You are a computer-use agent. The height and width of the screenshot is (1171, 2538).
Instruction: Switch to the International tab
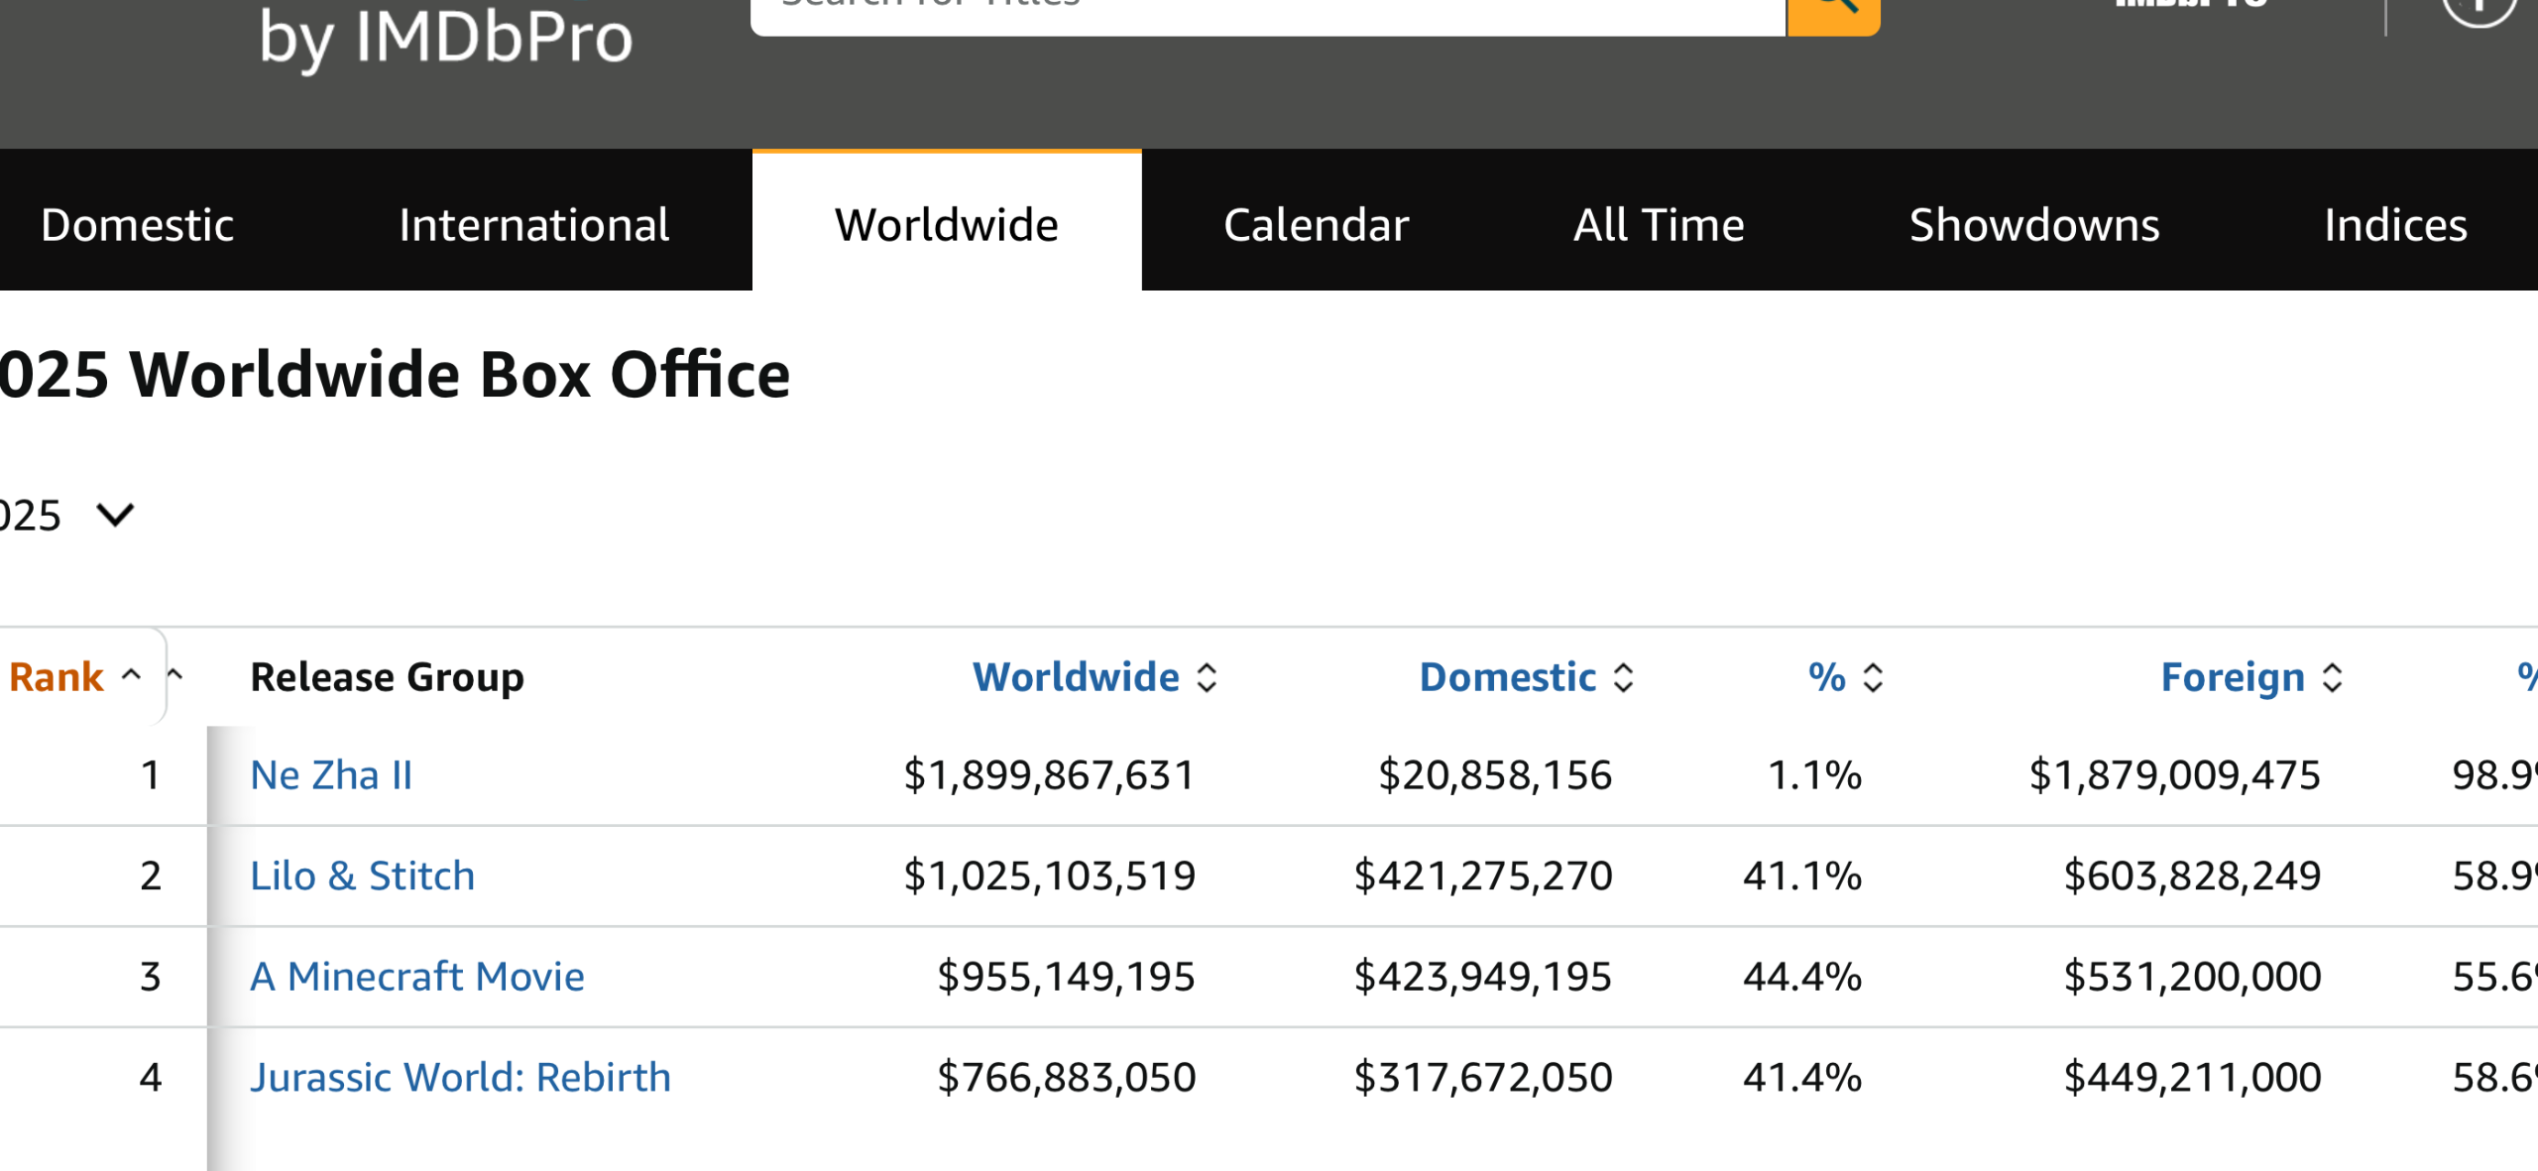click(x=533, y=225)
